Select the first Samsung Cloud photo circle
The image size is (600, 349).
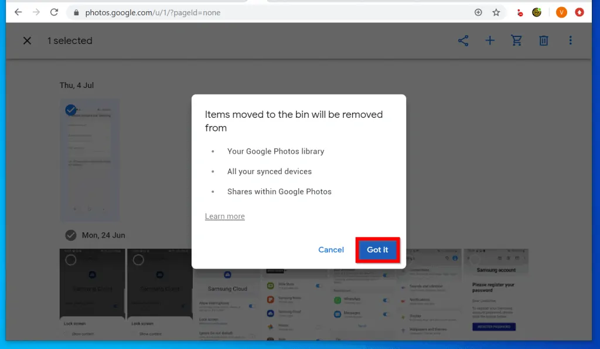71,259
